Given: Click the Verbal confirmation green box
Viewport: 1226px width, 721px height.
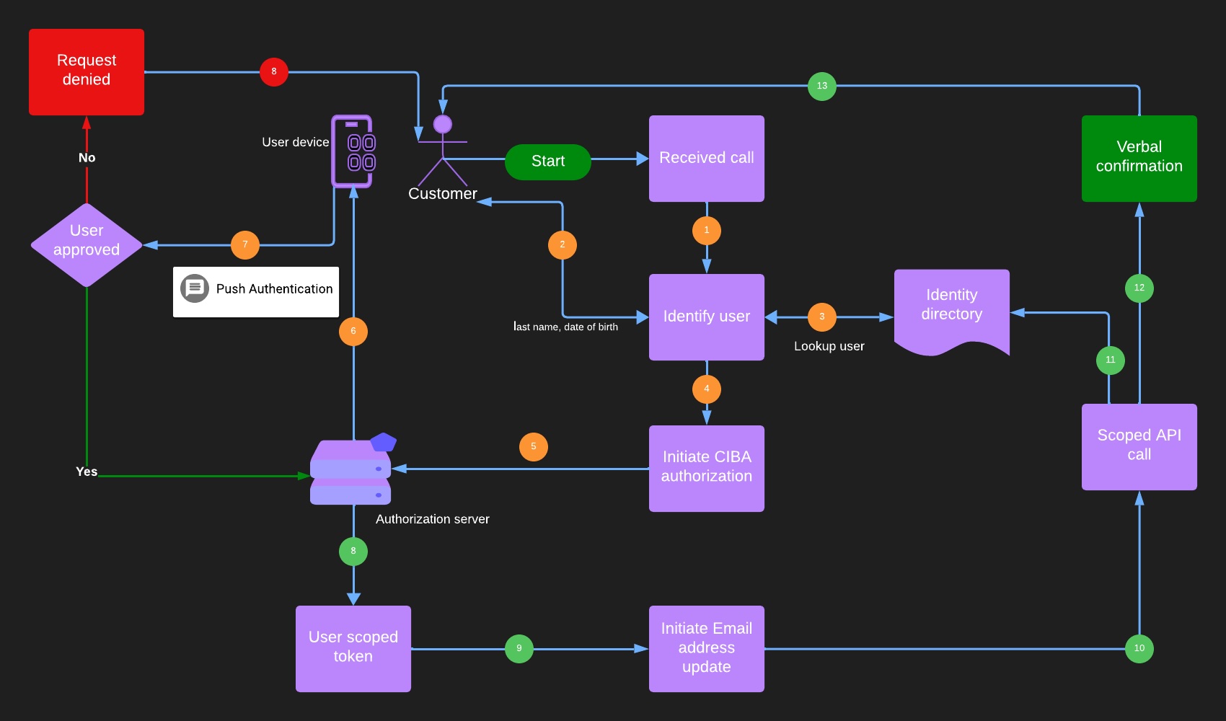Looking at the screenshot, I should (x=1139, y=158).
